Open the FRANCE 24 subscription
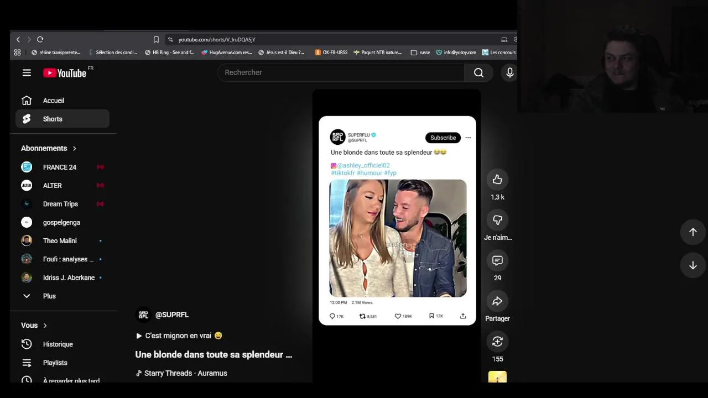This screenshot has width=708, height=398. [63, 167]
